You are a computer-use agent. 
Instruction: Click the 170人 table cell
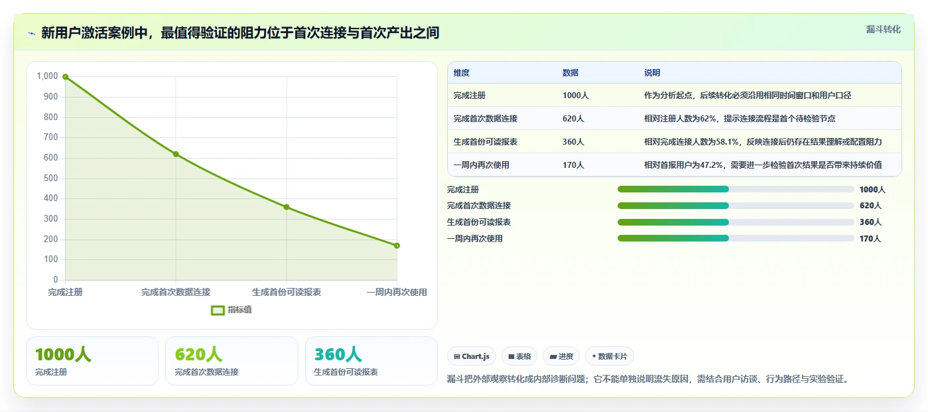573,165
